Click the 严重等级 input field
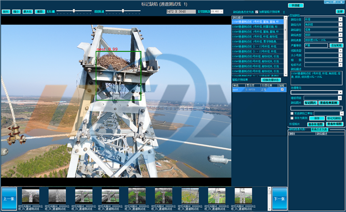346x212 pixels. click(316, 46)
